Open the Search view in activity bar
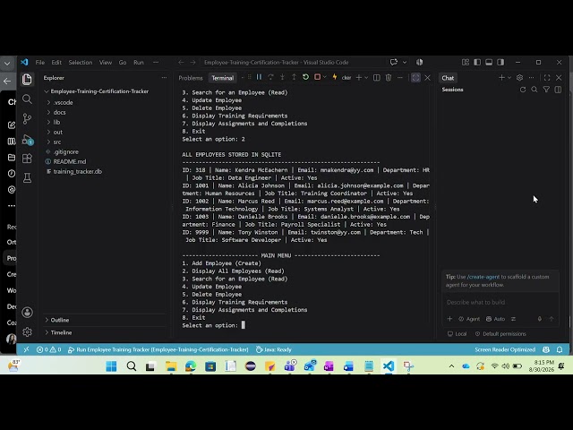Viewport: 573px width, 430px height. [27, 99]
